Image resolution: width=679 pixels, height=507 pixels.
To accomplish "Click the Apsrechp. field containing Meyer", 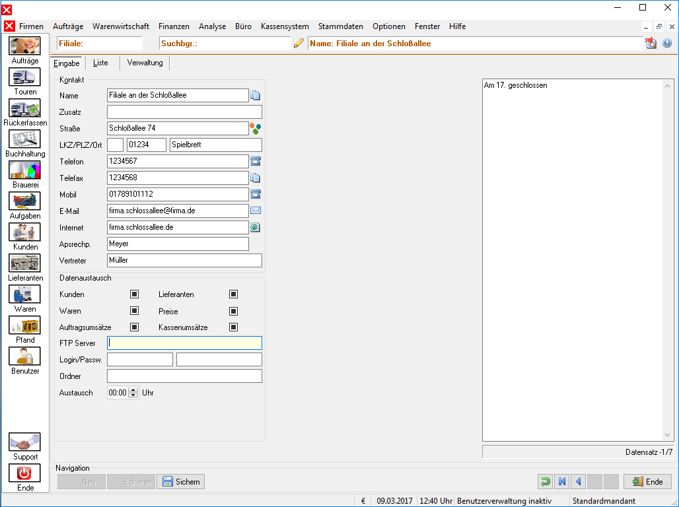I will (x=178, y=244).
